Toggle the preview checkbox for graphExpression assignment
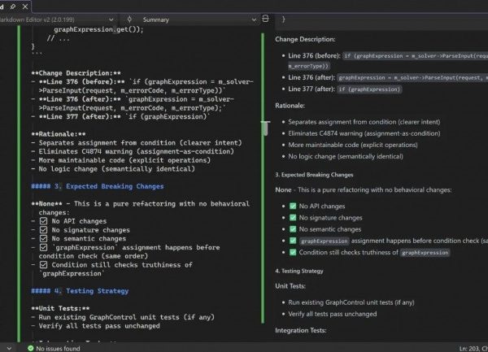This screenshot has height=352, width=488. pyautogui.click(x=293, y=241)
